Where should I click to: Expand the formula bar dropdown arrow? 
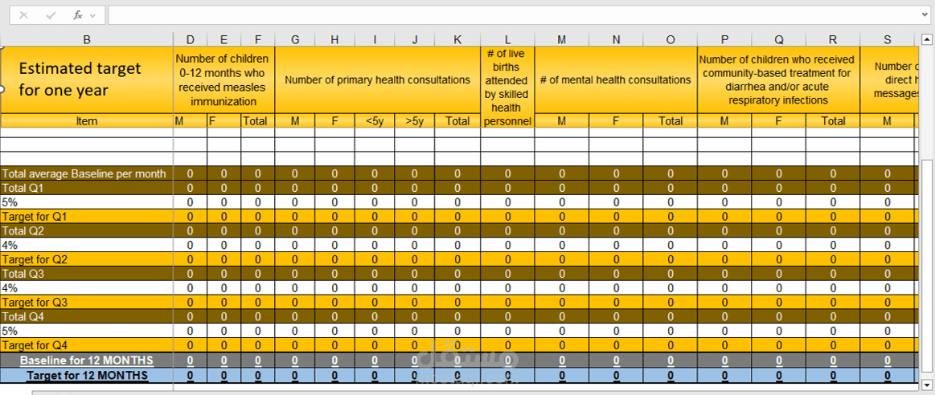pos(925,15)
